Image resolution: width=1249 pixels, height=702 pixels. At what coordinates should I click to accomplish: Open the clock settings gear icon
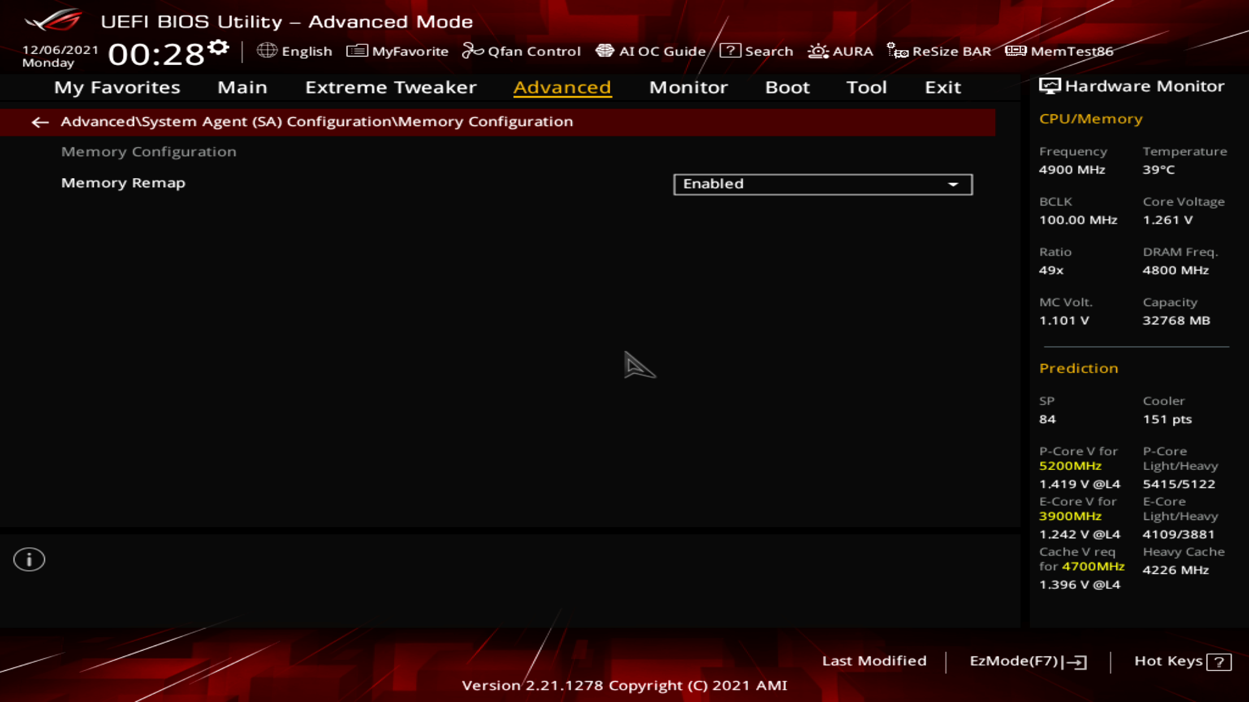pyautogui.click(x=219, y=47)
